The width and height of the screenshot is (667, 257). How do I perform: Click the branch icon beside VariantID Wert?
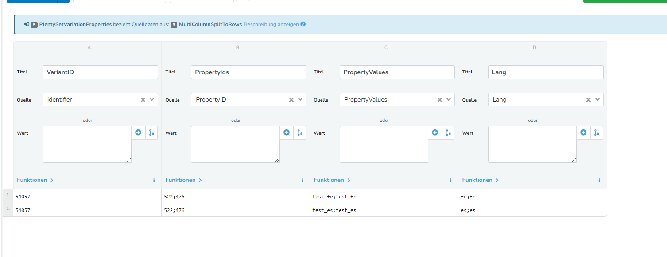point(151,132)
